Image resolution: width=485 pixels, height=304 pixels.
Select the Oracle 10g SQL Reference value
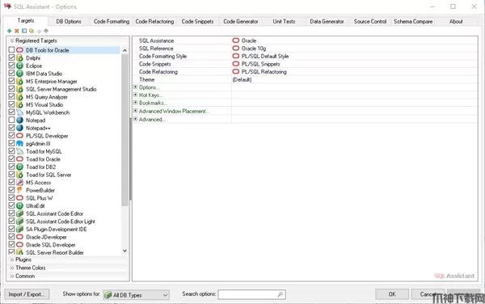click(x=355, y=49)
